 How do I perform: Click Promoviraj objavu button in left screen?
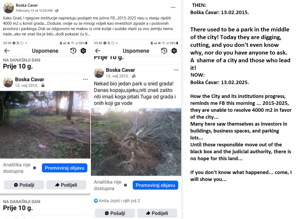64,168
